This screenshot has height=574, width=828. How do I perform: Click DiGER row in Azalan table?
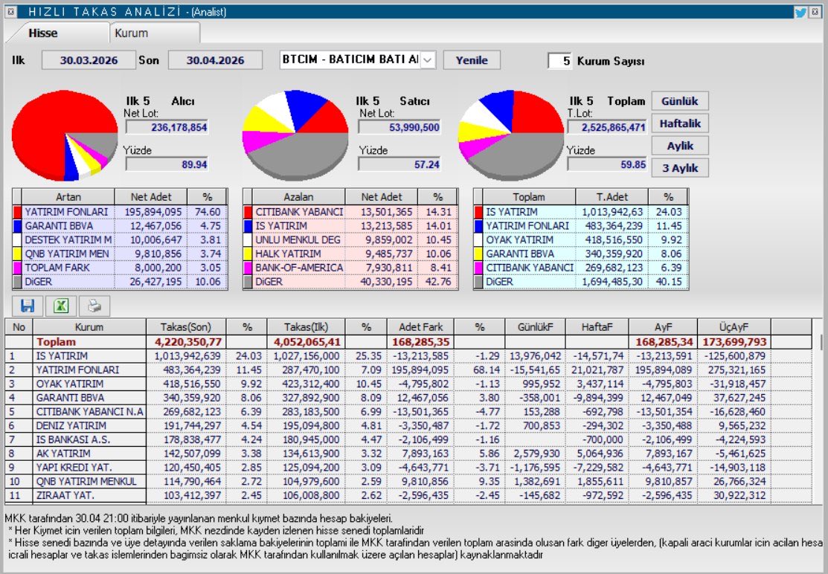coord(350,282)
